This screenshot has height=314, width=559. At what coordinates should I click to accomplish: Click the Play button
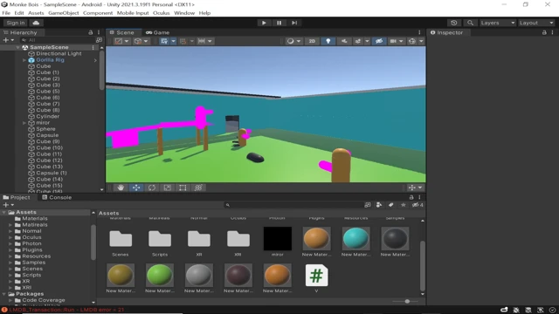(264, 23)
